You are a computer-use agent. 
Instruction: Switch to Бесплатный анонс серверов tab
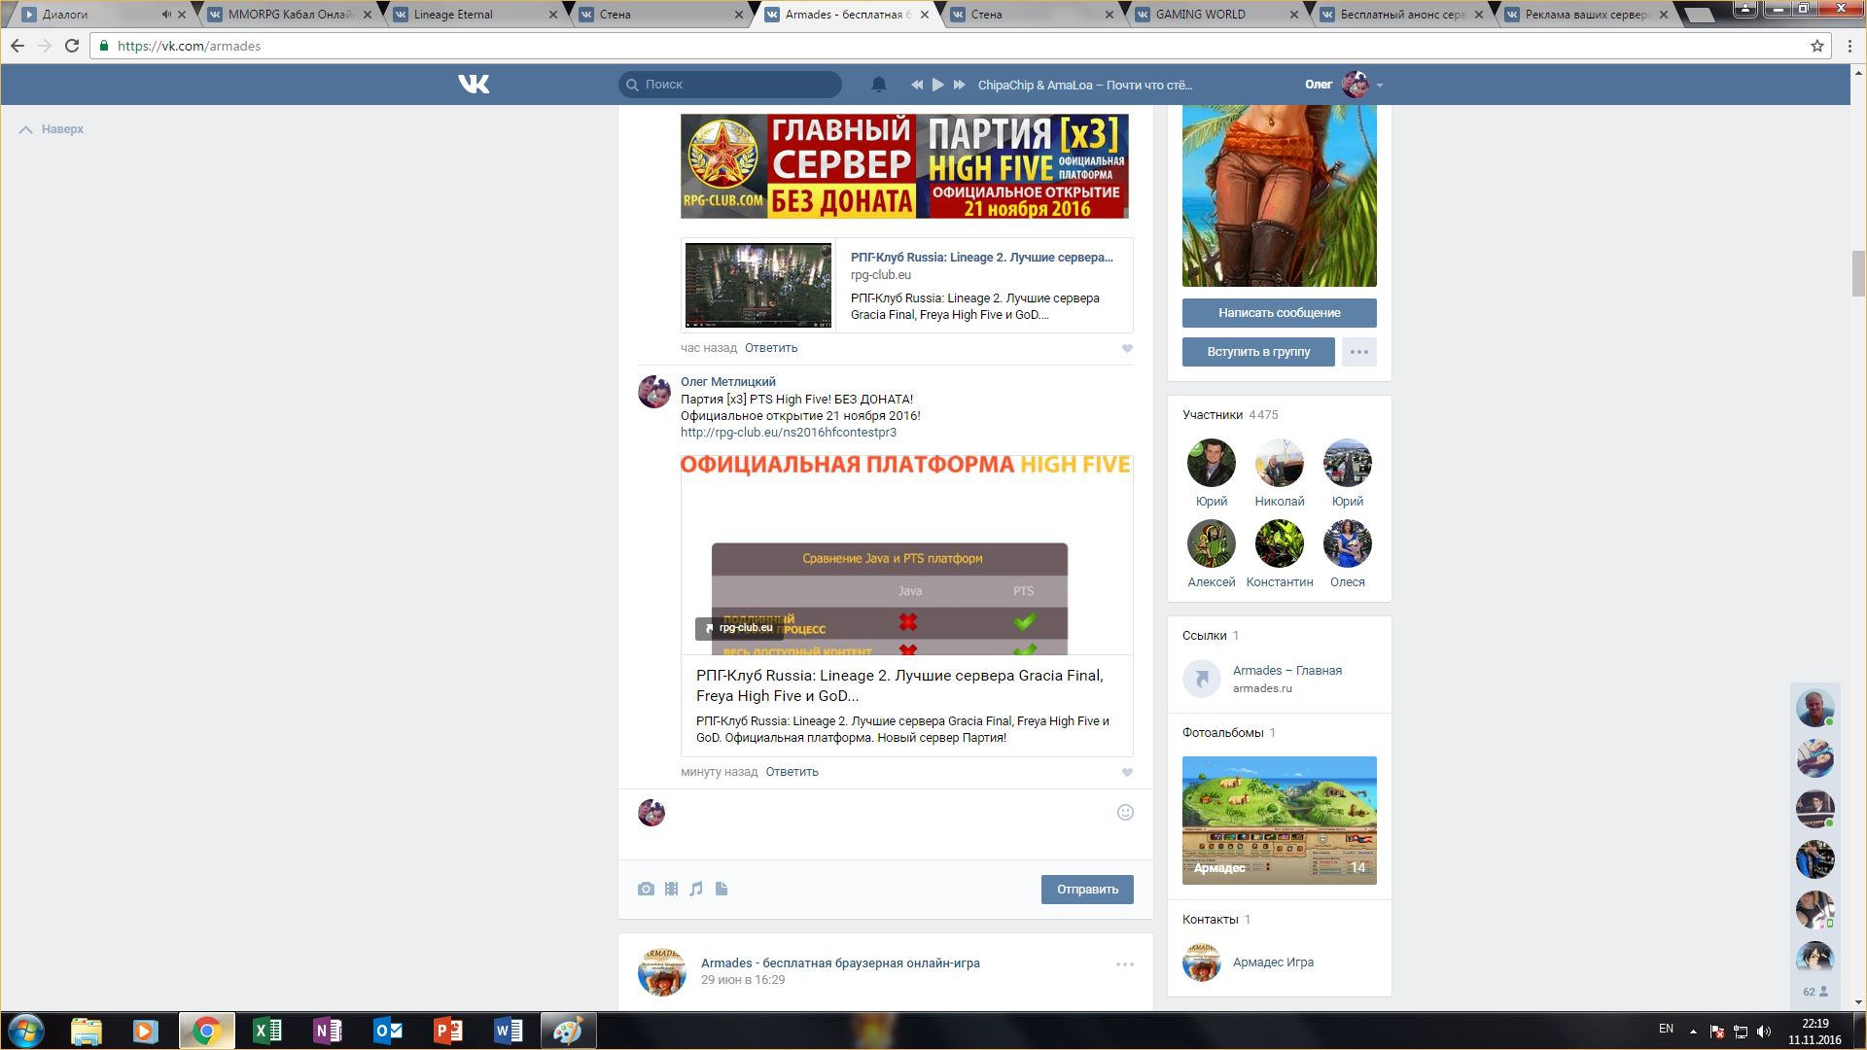(1400, 15)
